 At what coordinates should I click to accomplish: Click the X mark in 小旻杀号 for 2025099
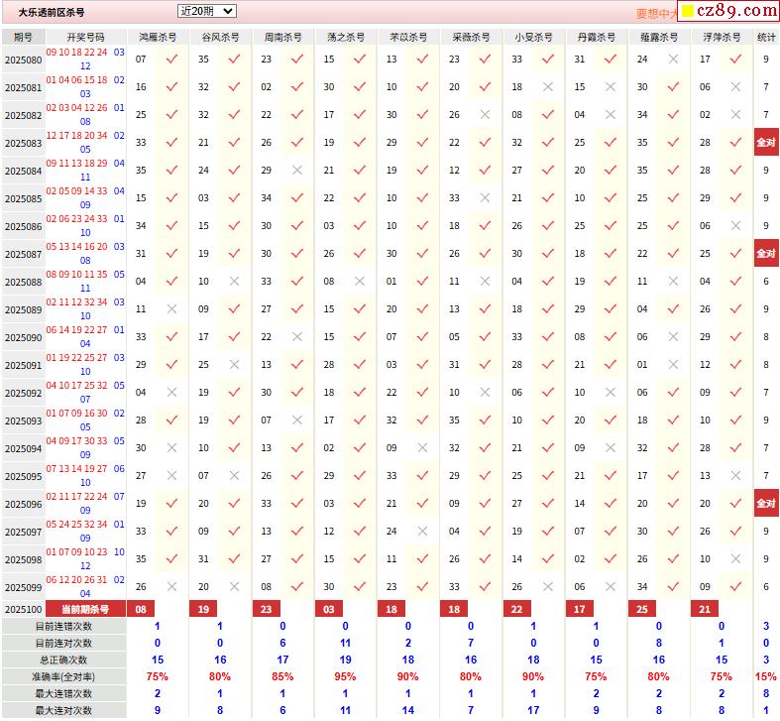pos(548,587)
